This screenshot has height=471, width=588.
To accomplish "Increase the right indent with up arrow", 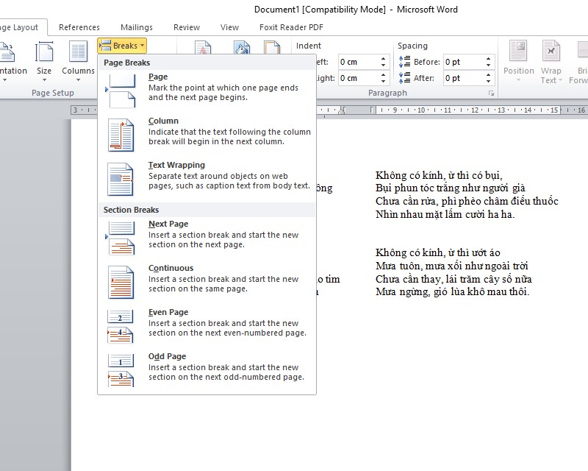I will point(383,75).
